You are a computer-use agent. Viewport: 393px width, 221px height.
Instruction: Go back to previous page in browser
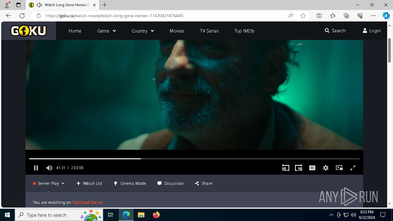9,16
